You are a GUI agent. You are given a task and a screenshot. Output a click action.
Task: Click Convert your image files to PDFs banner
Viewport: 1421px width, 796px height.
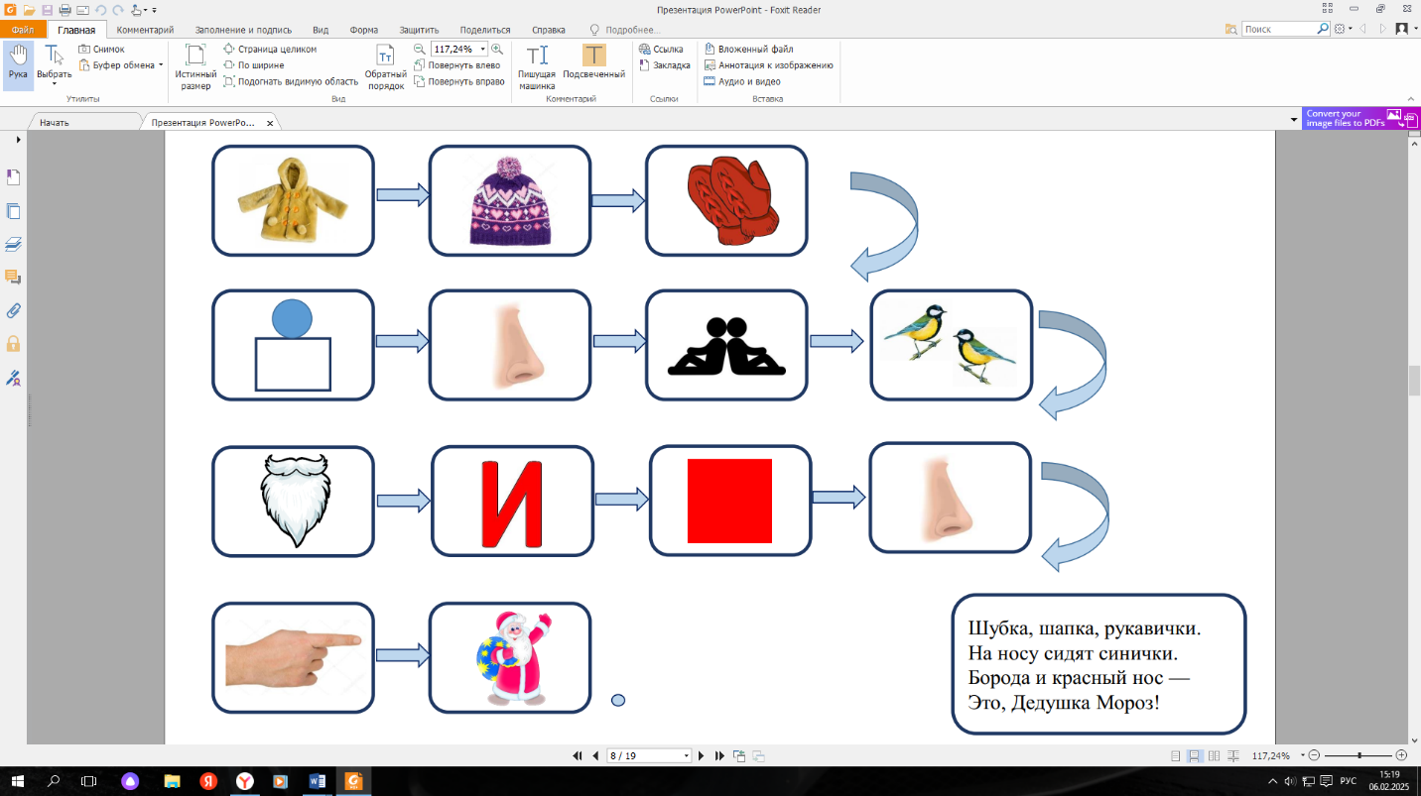click(1360, 118)
